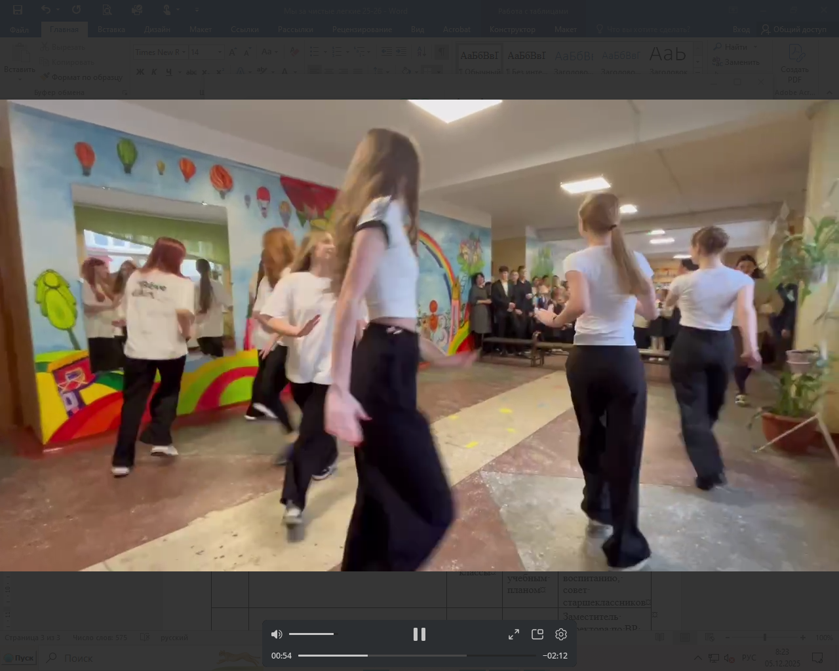Screen dimensions: 839x671
Task: Switch to the Дизайн ribbon tab
Action: (x=157, y=29)
